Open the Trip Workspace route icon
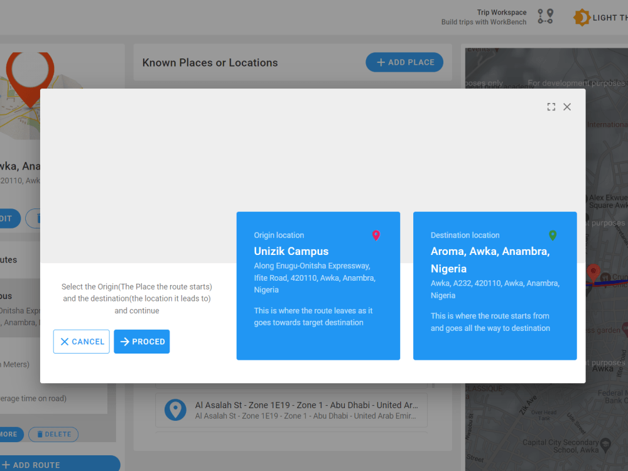 point(546,16)
